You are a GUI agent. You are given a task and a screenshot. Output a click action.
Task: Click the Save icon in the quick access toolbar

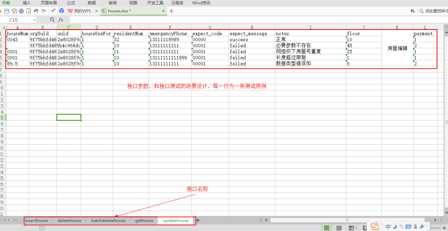6,11
